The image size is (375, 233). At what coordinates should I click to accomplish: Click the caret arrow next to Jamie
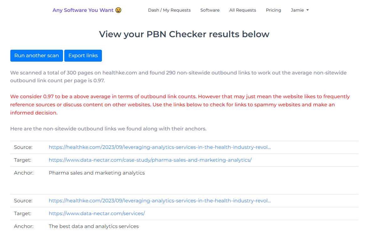[308, 10]
